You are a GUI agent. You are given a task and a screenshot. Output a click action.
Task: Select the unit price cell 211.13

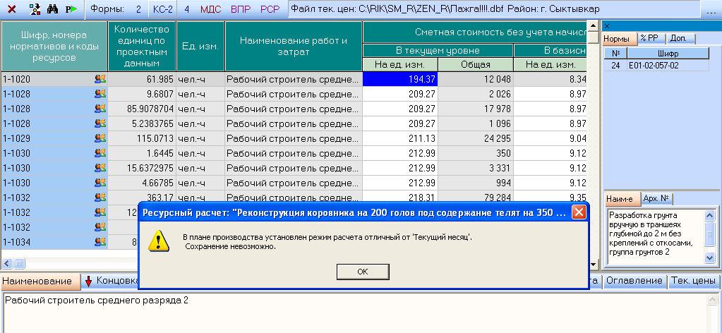click(400, 138)
